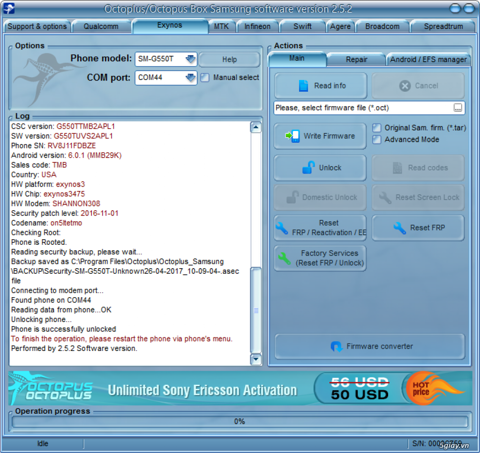Click the 50 USD price label
Viewport: 480px width, 453px height.
point(360,395)
